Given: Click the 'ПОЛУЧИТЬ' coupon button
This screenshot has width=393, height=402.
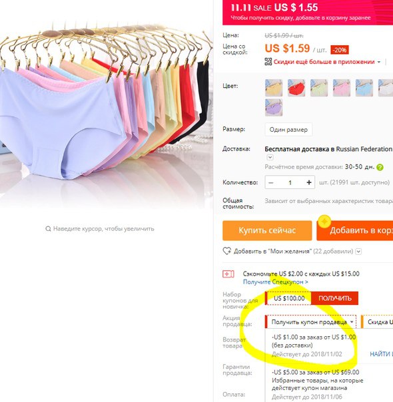Looking at the screenshot, I should [335, 298].
